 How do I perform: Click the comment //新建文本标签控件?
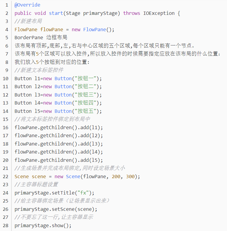(39, 70)
